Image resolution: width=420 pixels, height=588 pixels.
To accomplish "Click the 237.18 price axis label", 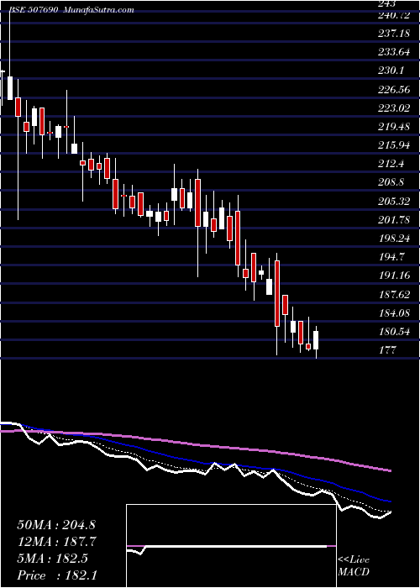I will (x=393, y=34).
